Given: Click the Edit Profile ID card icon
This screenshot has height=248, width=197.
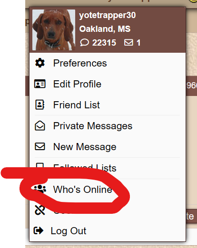Looking at the screenshot, I should click(40, 84).
